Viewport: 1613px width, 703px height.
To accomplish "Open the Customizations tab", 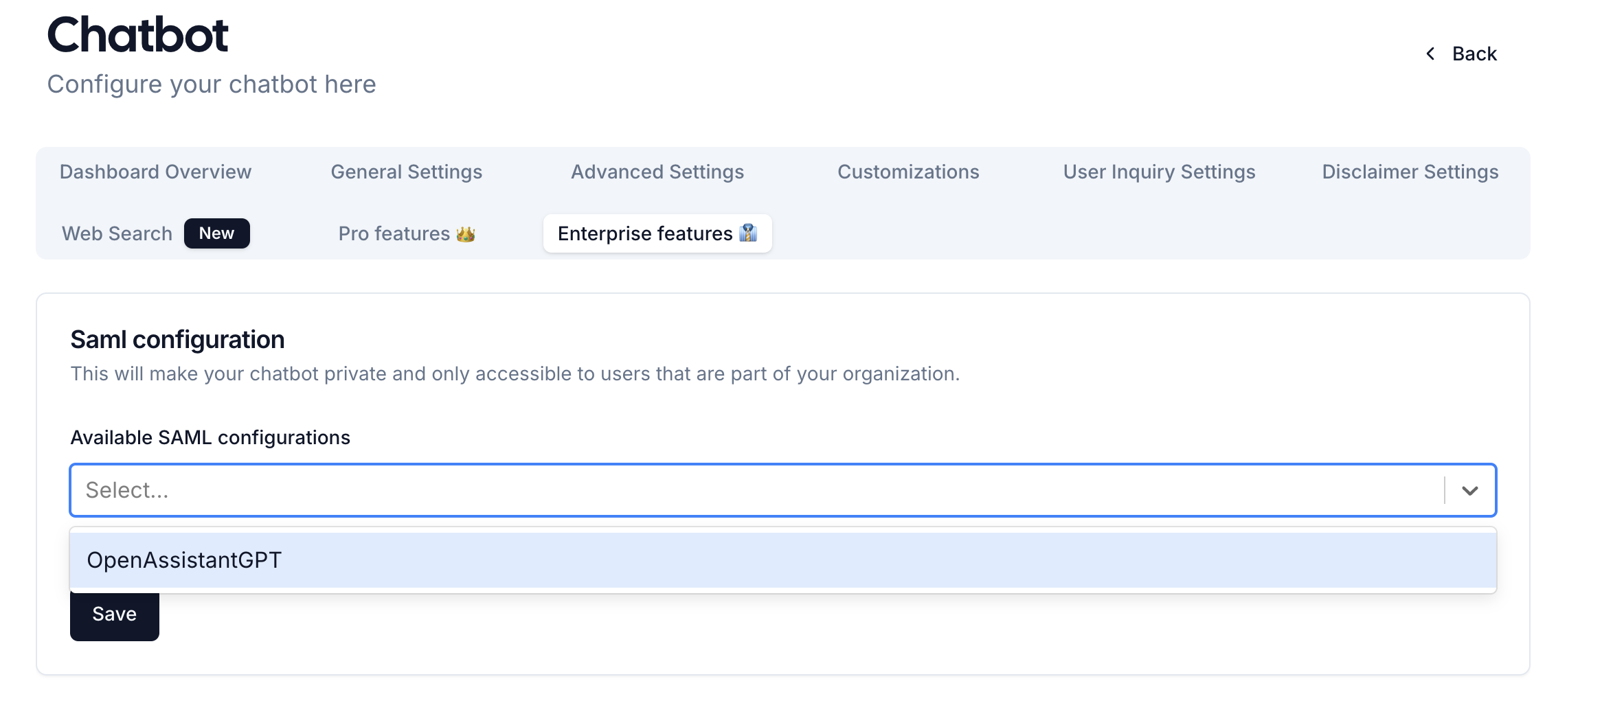I will [908, 172].
